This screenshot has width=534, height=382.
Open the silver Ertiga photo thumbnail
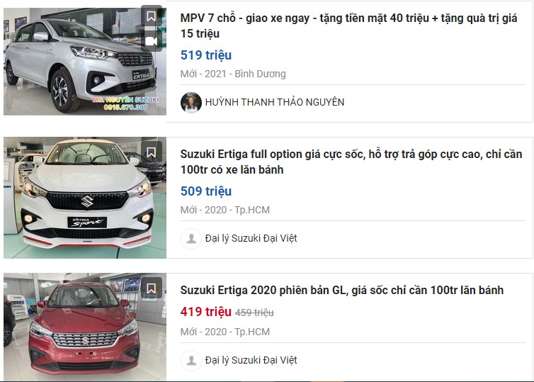85,62
